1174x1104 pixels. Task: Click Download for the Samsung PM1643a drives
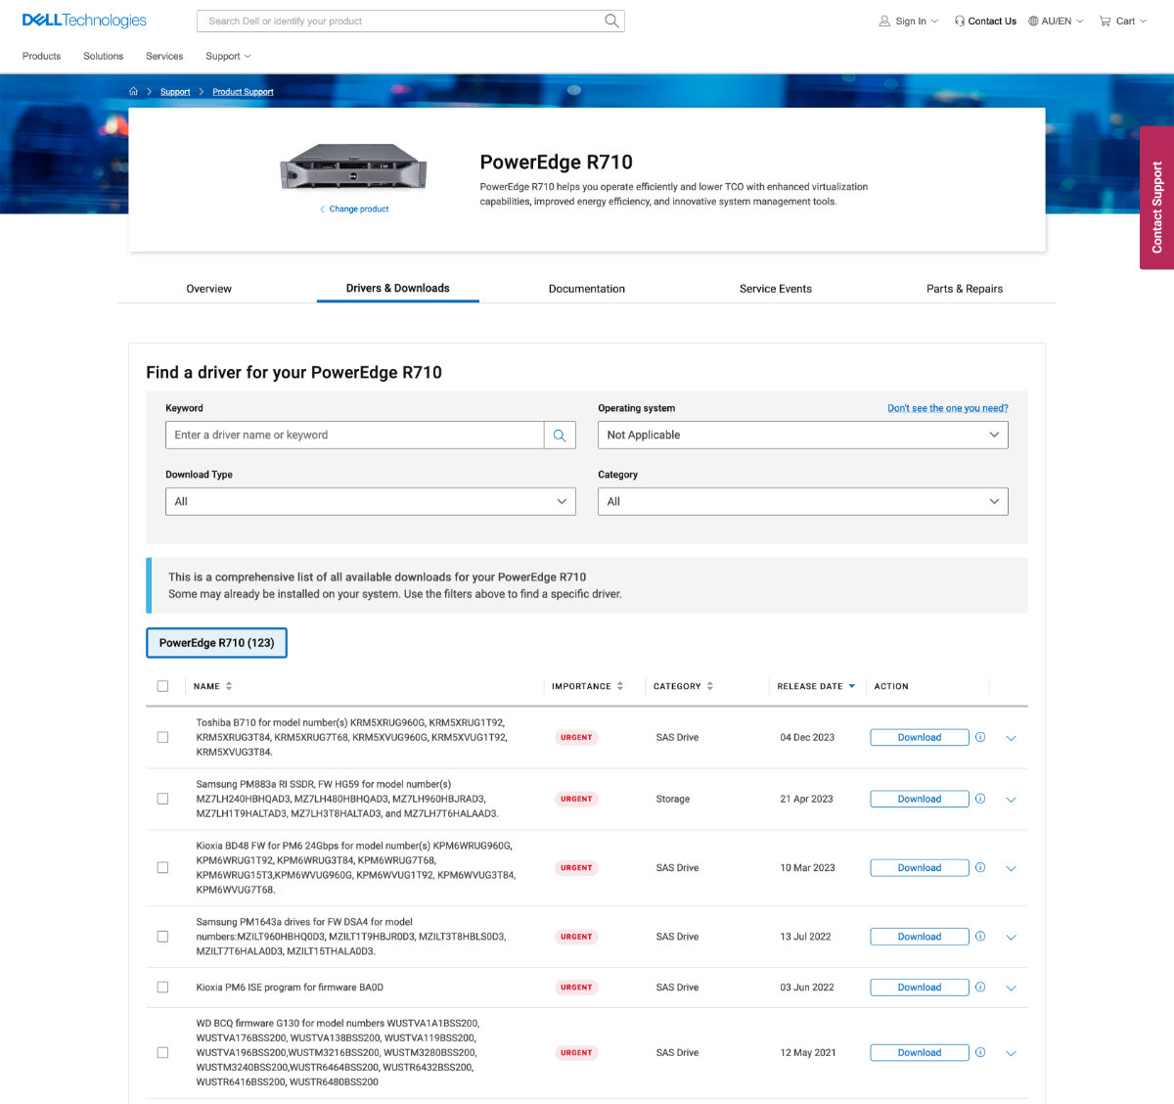[918, 936]
